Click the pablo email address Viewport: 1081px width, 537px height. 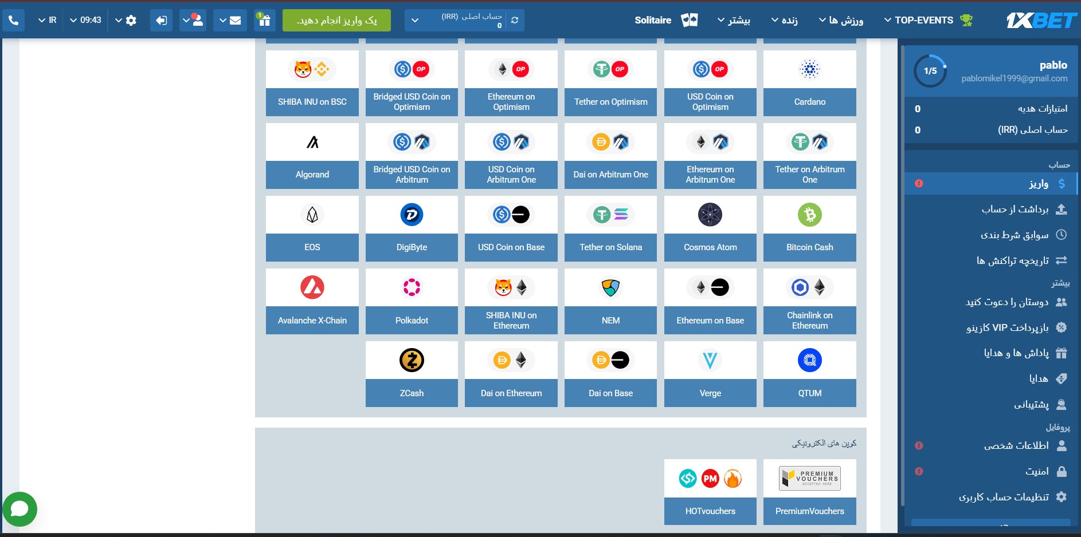[x=1014, y=78]
